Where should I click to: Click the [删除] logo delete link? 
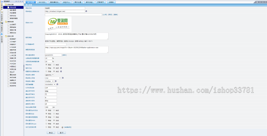pyautogui.click(x=116, y=15)
